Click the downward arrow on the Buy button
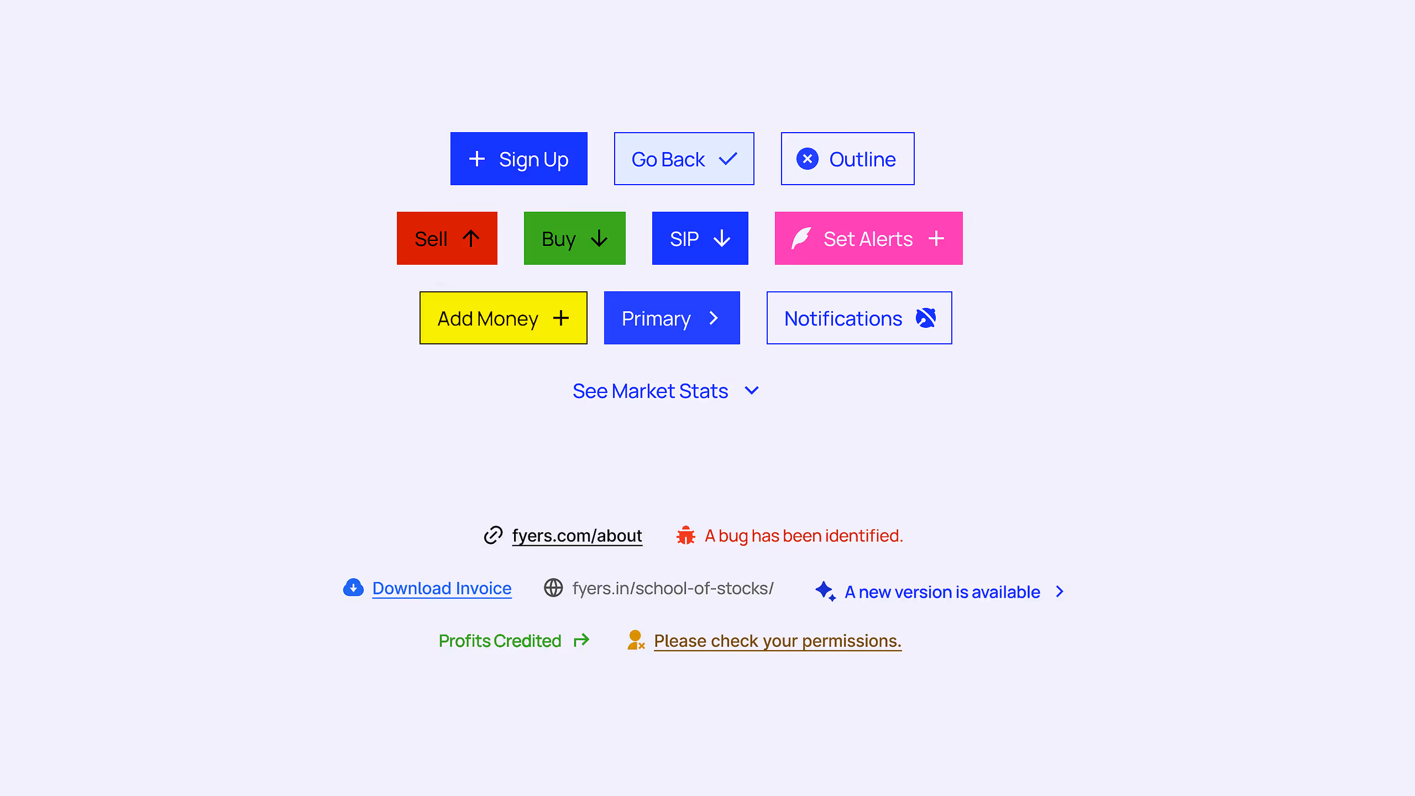Screen dimensions: 1415x796 [599, 238]
